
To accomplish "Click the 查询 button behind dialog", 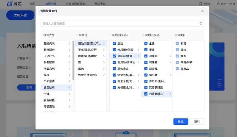I will click(x=27, y=87).
